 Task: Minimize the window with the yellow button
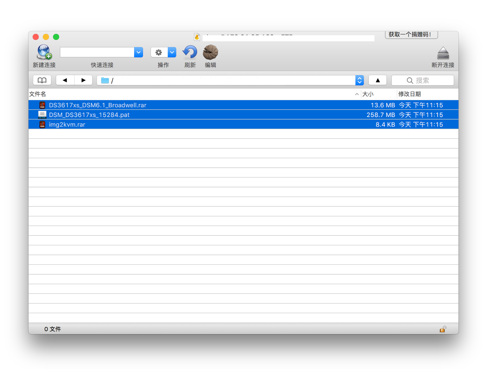46,37
